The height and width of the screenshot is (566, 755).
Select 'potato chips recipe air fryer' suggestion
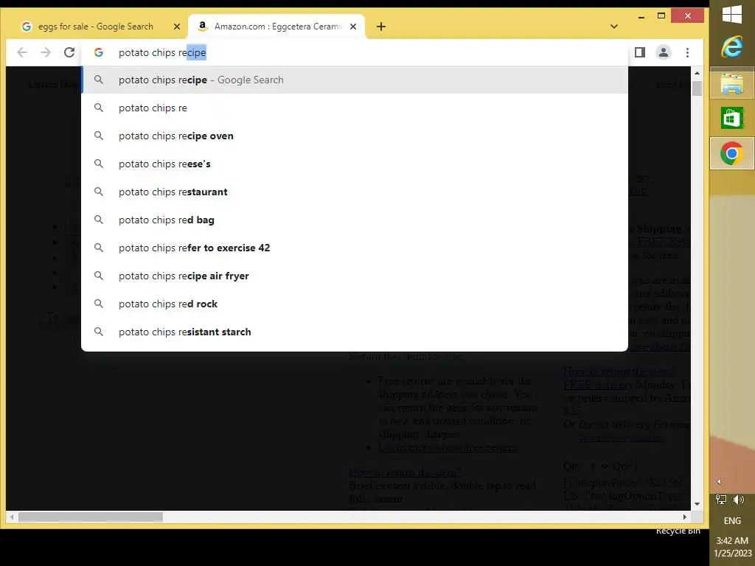click(x=355, y=276)
